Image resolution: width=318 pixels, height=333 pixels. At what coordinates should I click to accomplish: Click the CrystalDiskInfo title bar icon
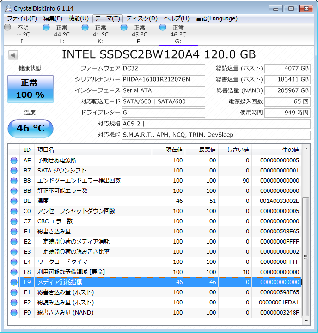point(8,8)
